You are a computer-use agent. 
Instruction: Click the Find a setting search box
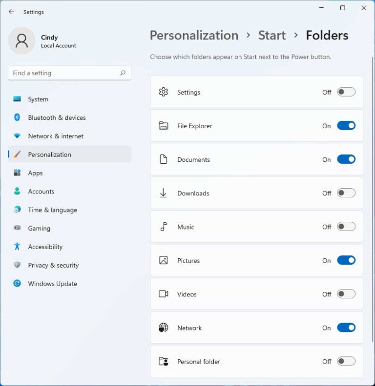click(x=69, y=73)
